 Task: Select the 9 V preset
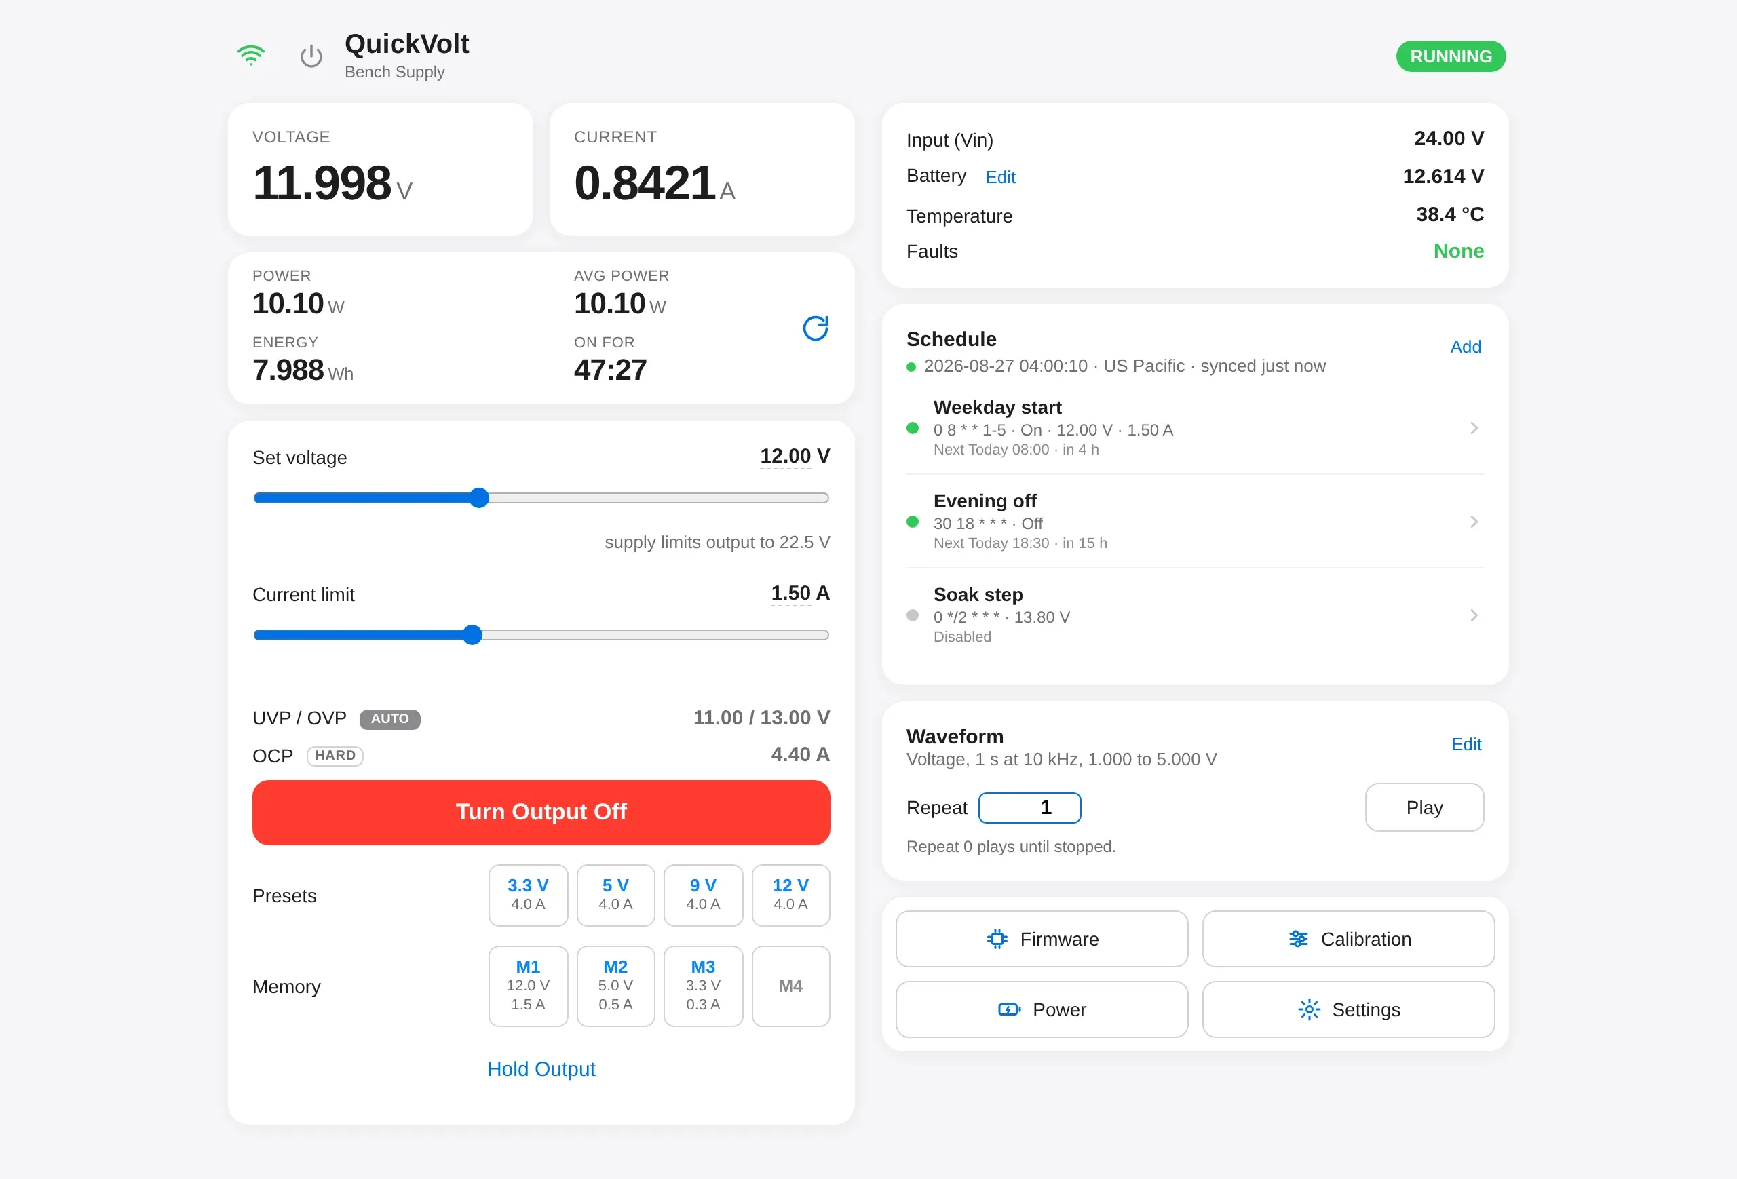[702, 895]
